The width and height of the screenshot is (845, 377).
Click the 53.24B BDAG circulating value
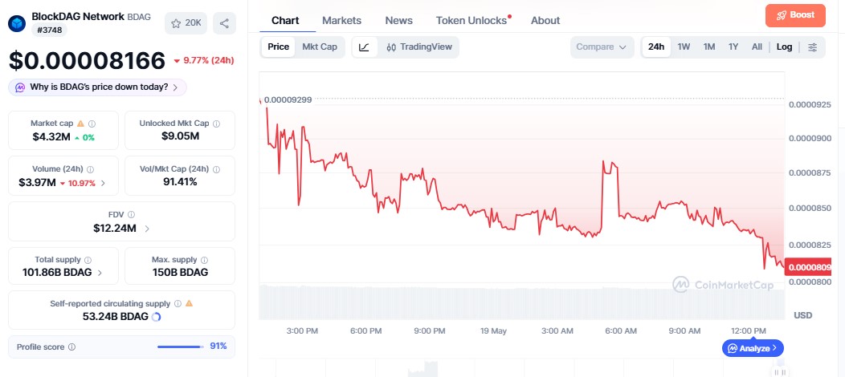[116, 317]
